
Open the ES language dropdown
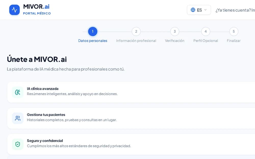(199, 10)
